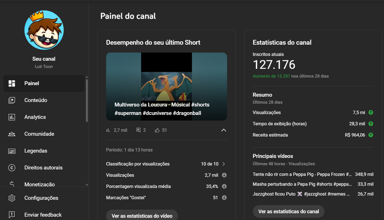Screen dimensions: 384x220
Task: Collapse the Short performance details chevron
Action: [224, 130]
